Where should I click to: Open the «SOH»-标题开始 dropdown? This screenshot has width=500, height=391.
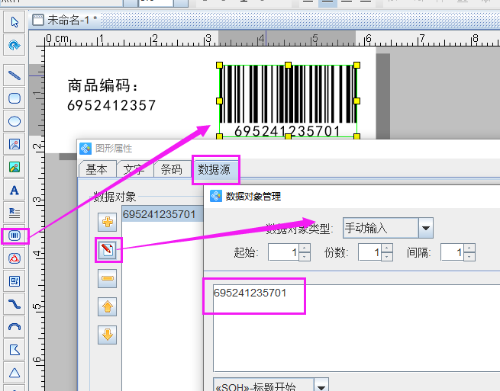click(321, 386)
